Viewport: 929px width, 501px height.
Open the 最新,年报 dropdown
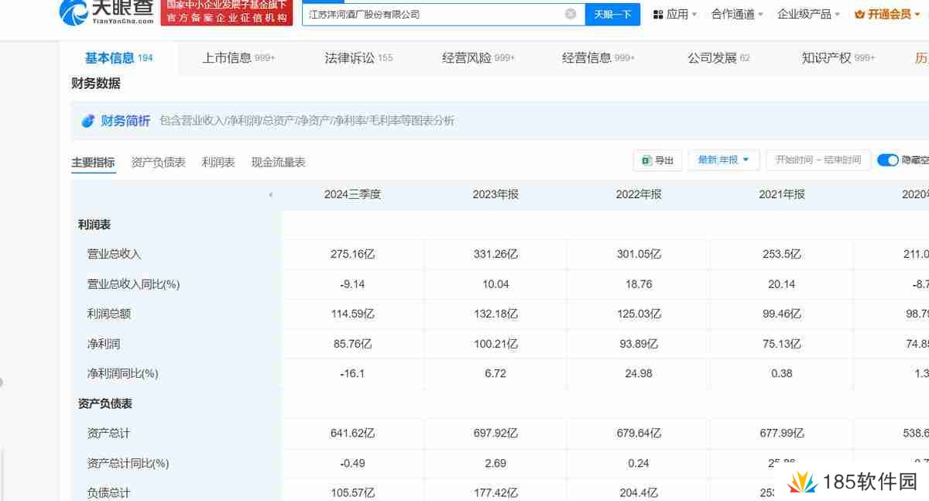723,160
